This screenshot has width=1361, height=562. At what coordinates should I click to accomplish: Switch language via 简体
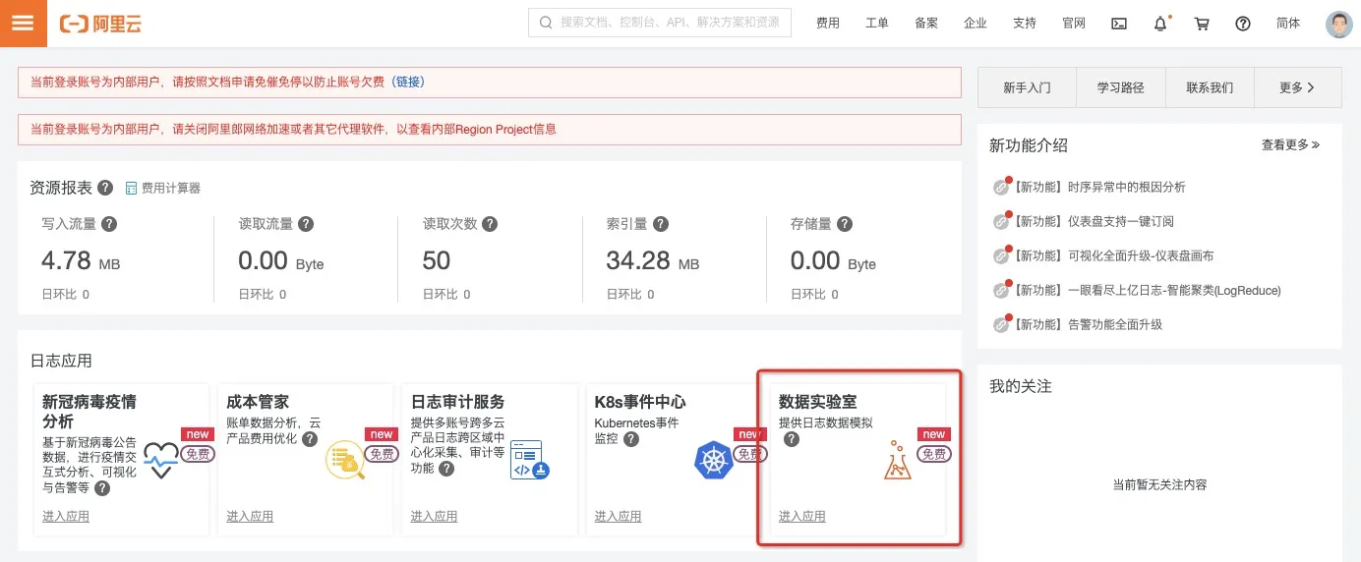click(1288, 24)
